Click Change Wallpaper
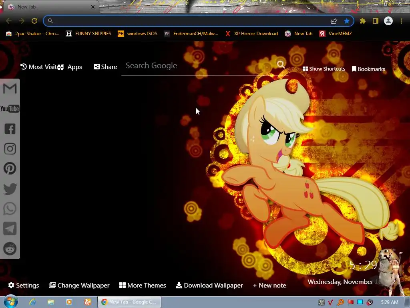Viewport: 410px width, 308px height. (79, 285)
